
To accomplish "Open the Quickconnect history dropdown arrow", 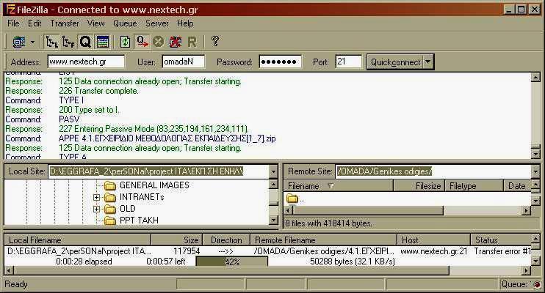I will tap(428, 62).
